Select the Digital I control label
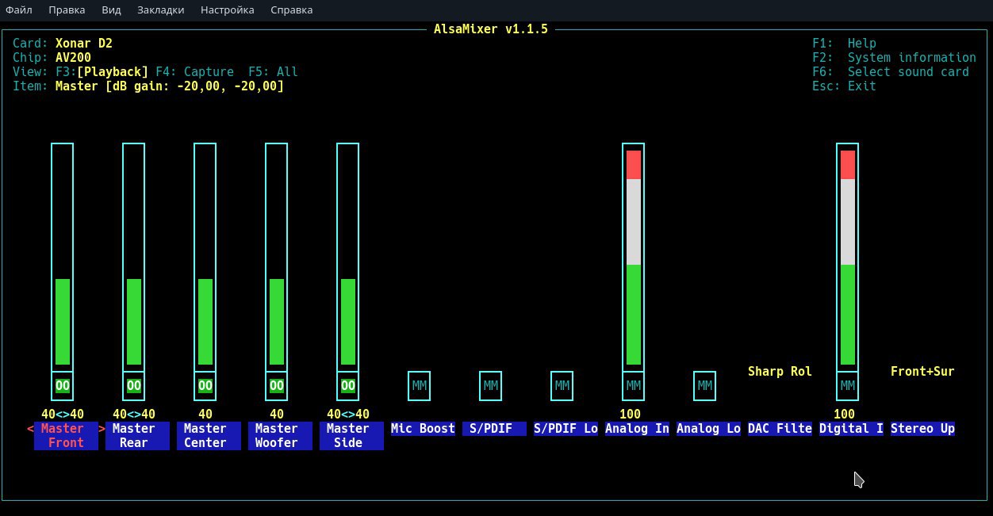 click(x=851, y=429)
